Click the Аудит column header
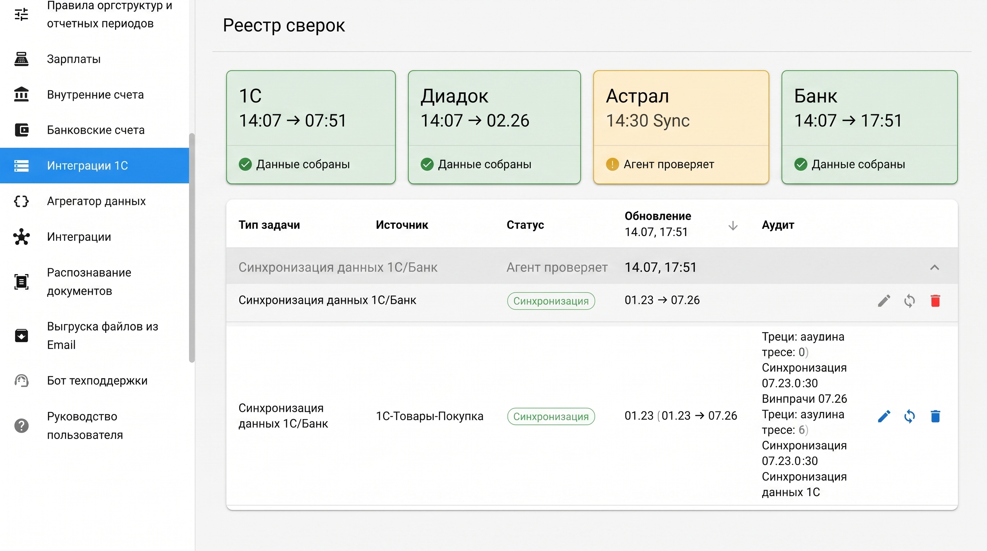 (778, 225)
